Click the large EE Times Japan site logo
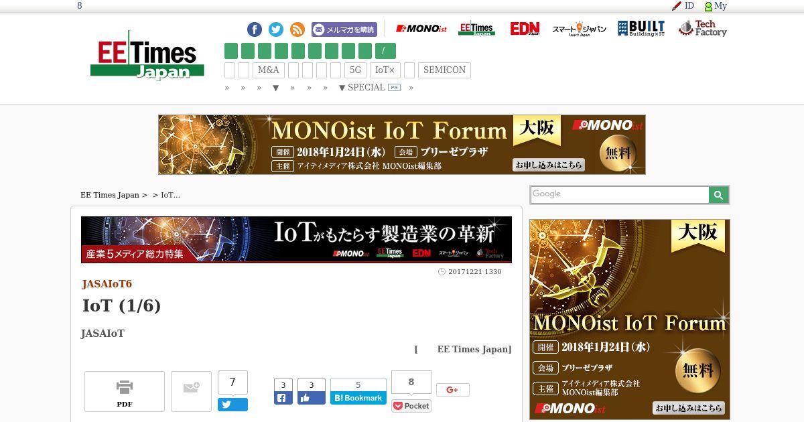The height and width of the screenshot is (422, 804). point(147,55)
